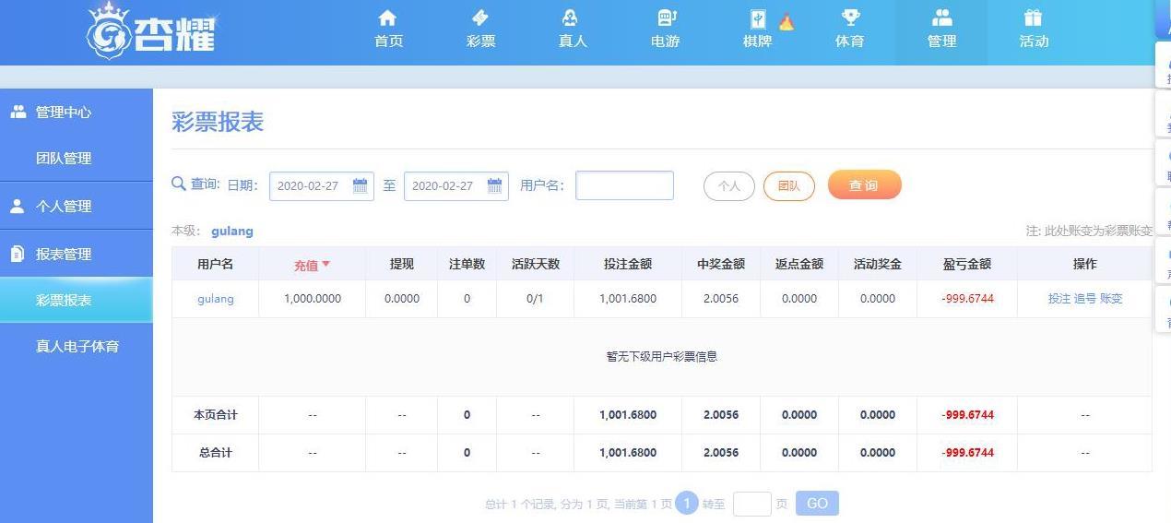Select the 个人 filter option
1171x523 pixels.
point(728,185)
